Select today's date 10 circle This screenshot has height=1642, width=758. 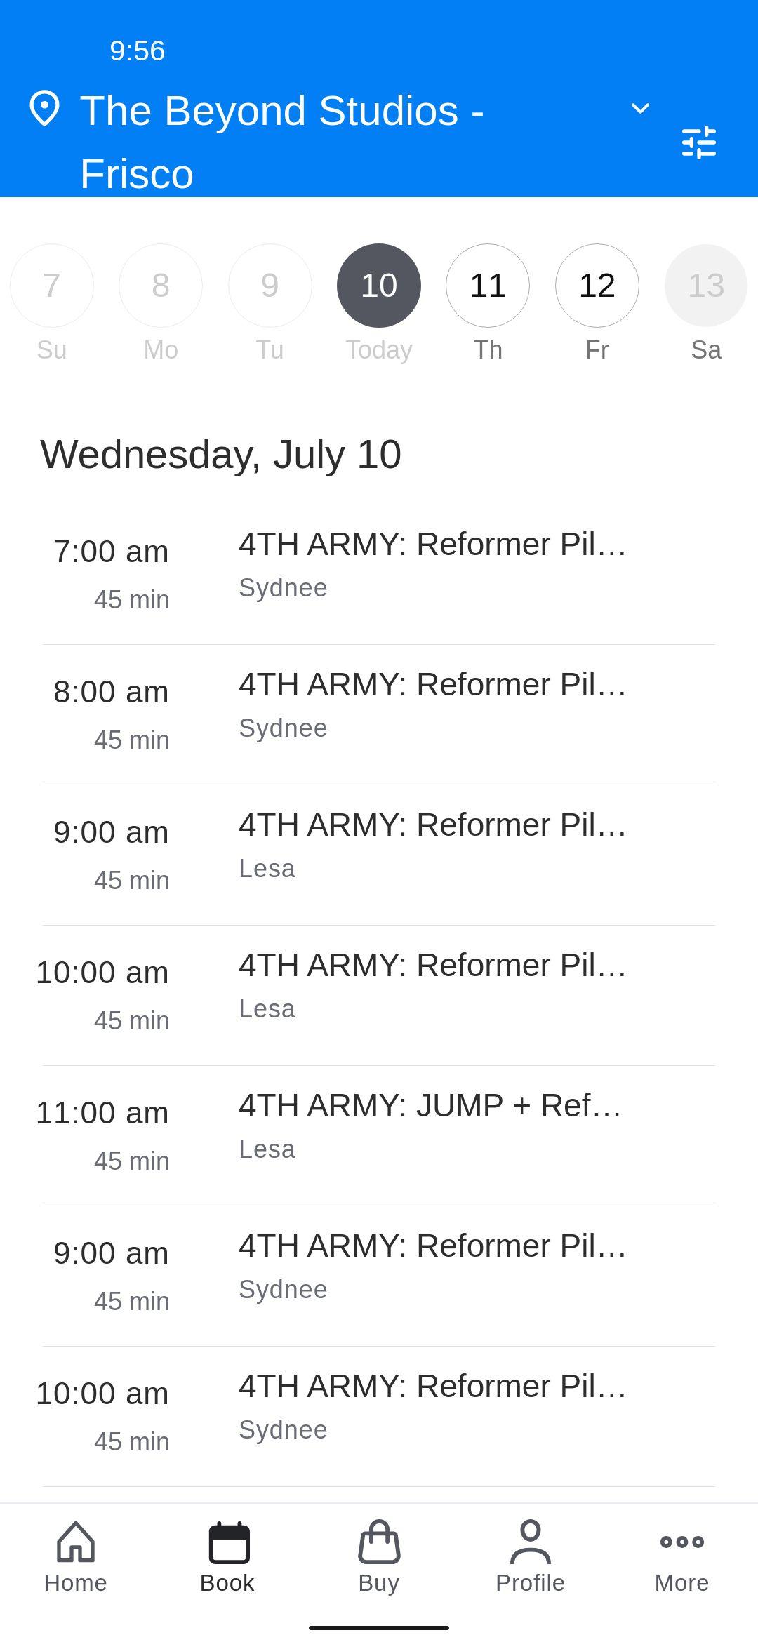click(379, 286)
